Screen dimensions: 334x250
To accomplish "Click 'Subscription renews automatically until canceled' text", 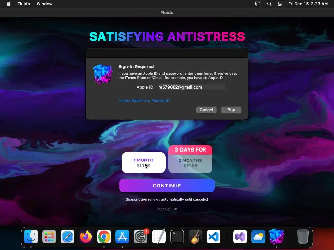I will [167, 199].
